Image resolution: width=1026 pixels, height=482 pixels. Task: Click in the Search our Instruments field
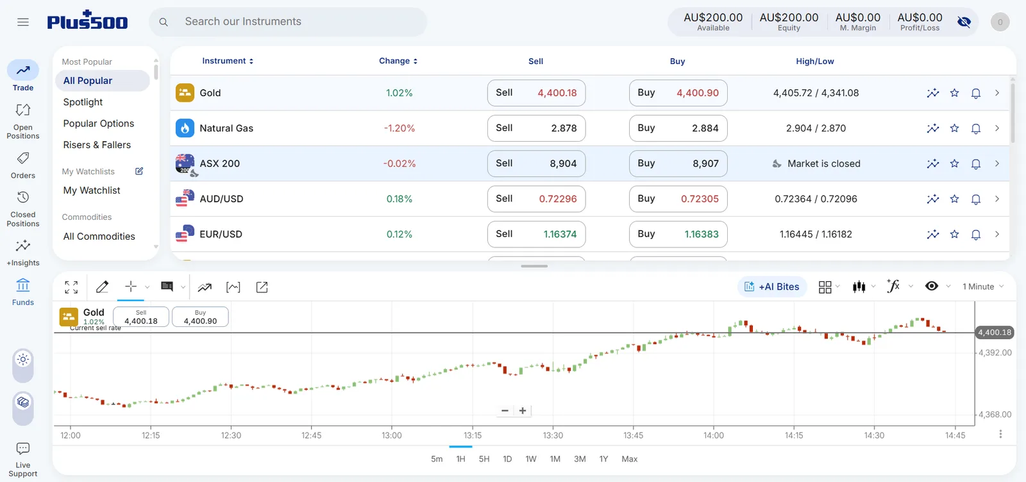(x=288, y=22)
